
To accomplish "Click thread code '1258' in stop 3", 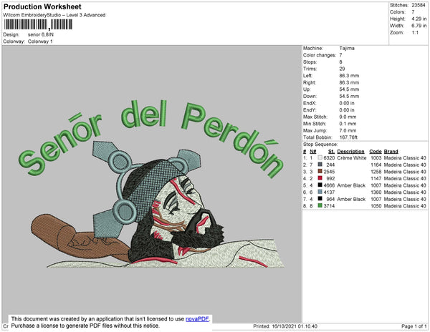I will click(376, 172).
